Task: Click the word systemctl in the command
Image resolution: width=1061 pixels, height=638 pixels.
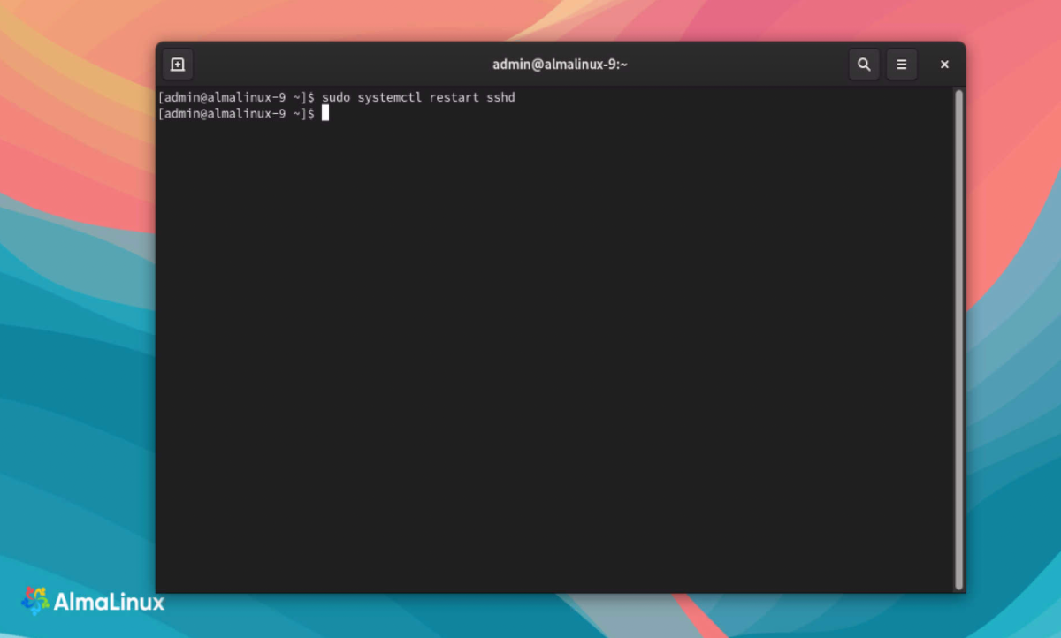Action: point(390,97)
